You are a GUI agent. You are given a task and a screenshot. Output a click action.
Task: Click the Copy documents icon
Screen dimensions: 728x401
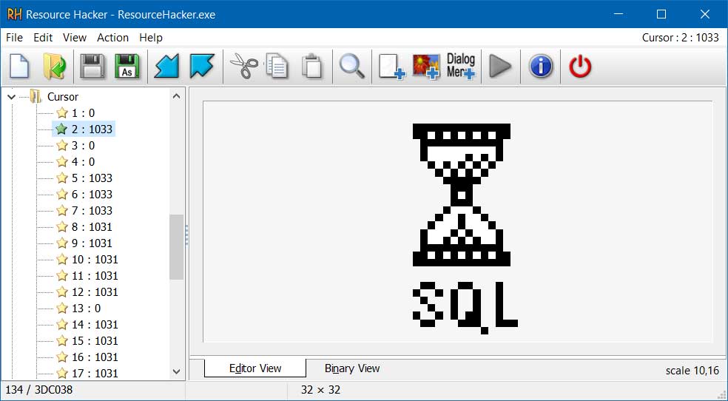[x=277, y=67]
